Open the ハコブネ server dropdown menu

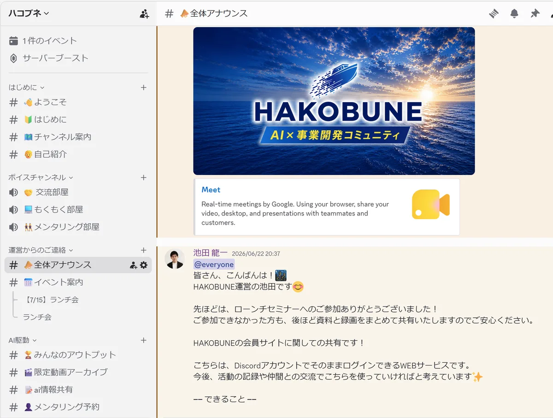click(29, 13)
